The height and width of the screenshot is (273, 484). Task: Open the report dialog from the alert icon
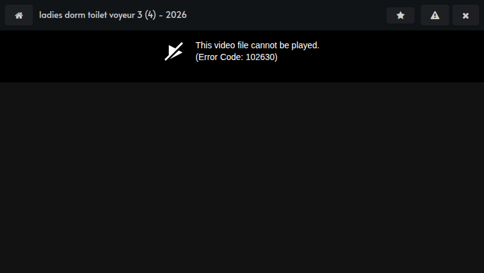pos(434,15)
